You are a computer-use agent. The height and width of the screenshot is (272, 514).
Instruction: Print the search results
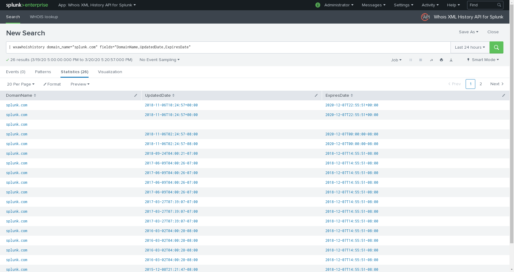point(441,60)
